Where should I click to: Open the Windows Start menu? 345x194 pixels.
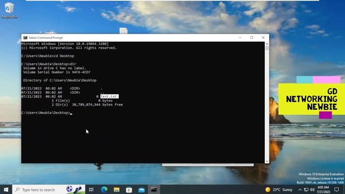coord(6,189)
